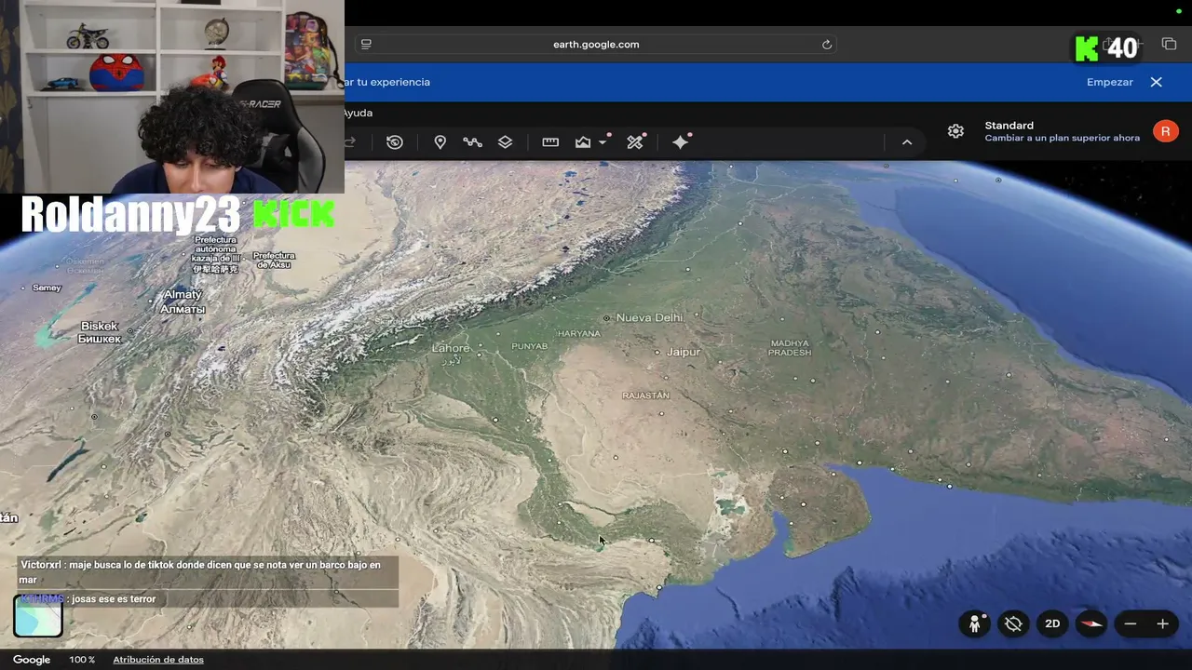
Task: Reset orientation with the compass
Action: (x=1091, y=623)
